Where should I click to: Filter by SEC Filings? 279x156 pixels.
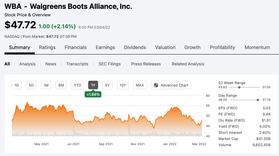(x=110, y=64)
